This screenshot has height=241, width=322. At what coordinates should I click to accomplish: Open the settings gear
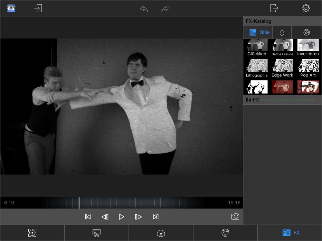click(306, 8)
